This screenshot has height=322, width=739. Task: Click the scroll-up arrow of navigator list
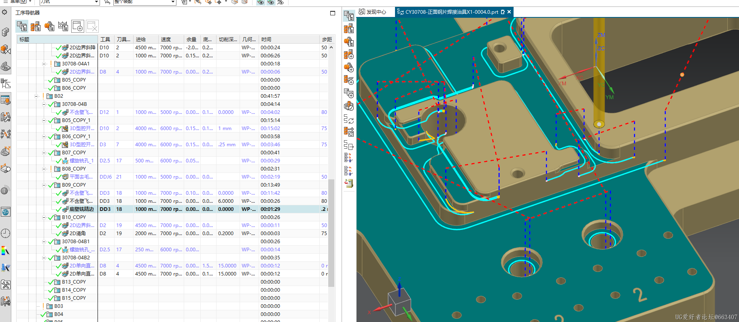[x=331, y=47]
